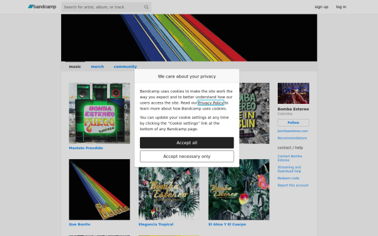Open the Mantelo Prendido album cover
This screenshot has height=236, width=378.
(x=100, y=113)
